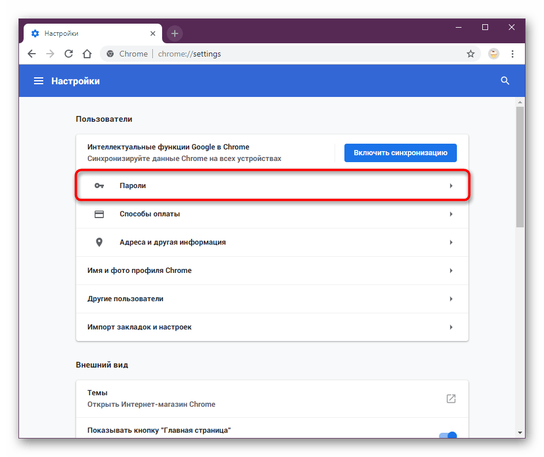Click the search icon in Settings header

click(505, 81)
